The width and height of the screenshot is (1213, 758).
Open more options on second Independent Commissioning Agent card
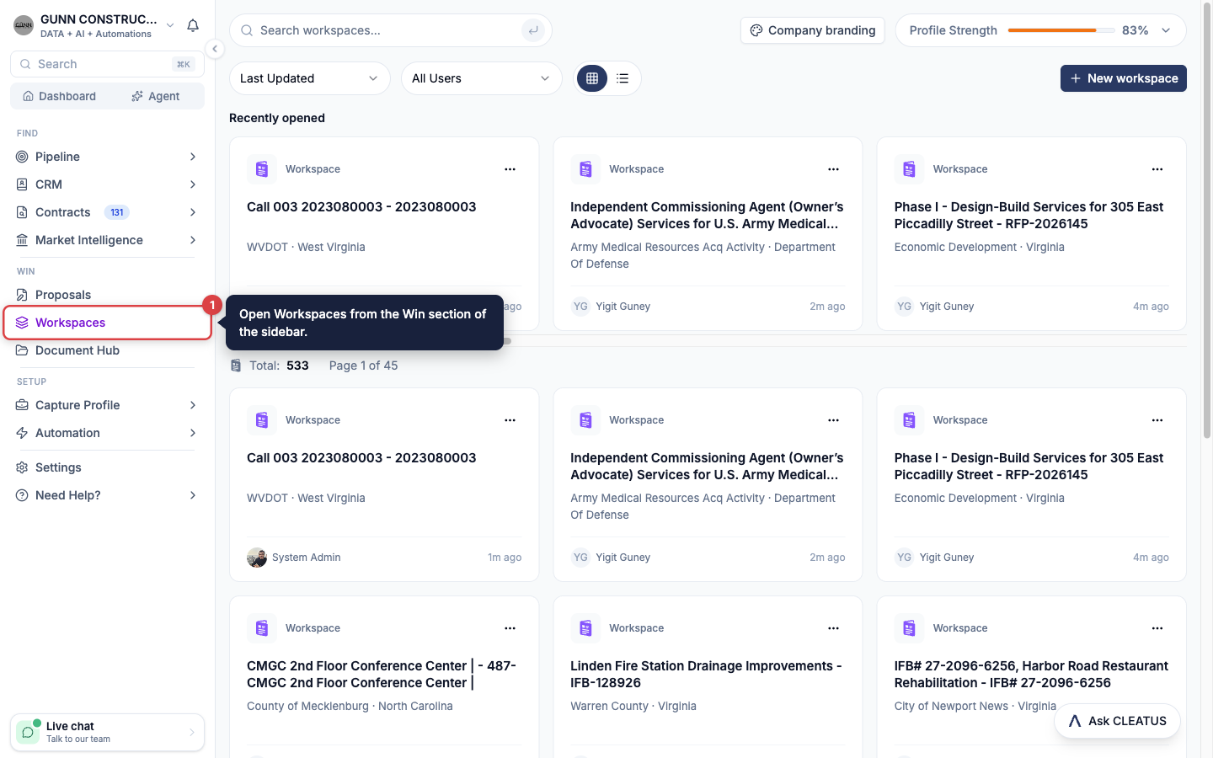coord(833,420)
